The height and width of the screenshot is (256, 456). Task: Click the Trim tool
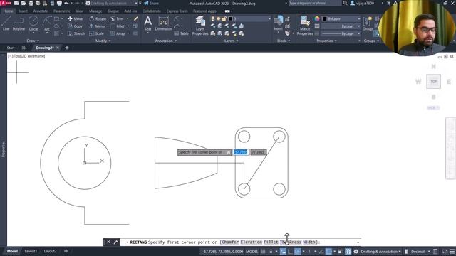click(117, 19)
